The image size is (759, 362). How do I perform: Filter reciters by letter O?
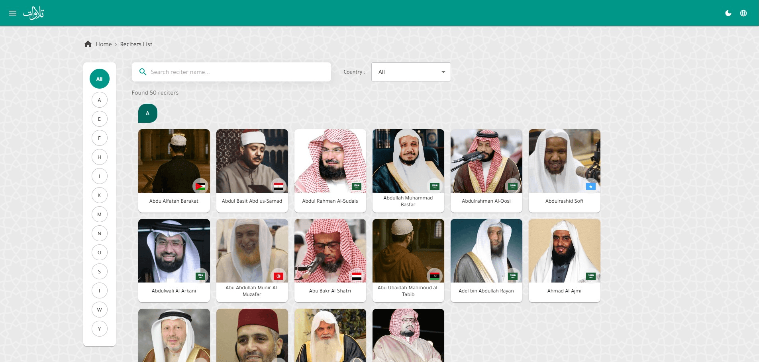click(100, 252)
